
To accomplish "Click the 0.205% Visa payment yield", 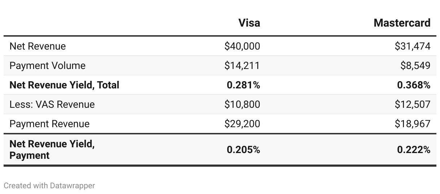I will pos(243,150).
